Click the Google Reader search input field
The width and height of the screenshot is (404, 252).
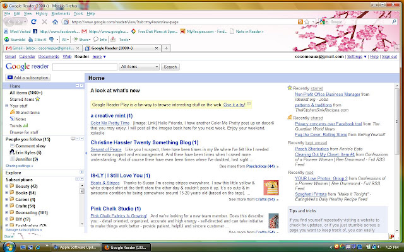click(x=85, y=67)
